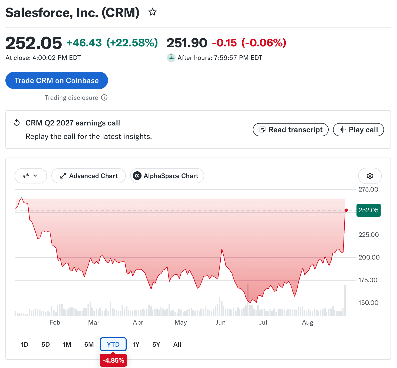This screenshot has width=397, height=368.
Task: Show the All time chart range
Action: click(x=177, y=345)
